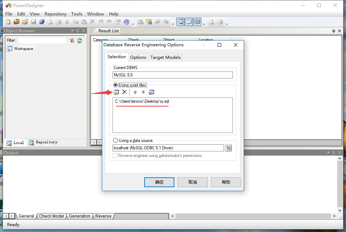Enable Reverse engineer using administrator's permissions

point(115,156)
